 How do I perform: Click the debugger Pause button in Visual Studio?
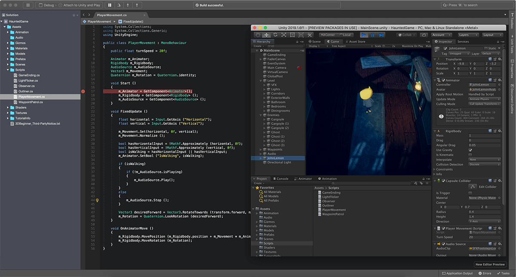110,5
